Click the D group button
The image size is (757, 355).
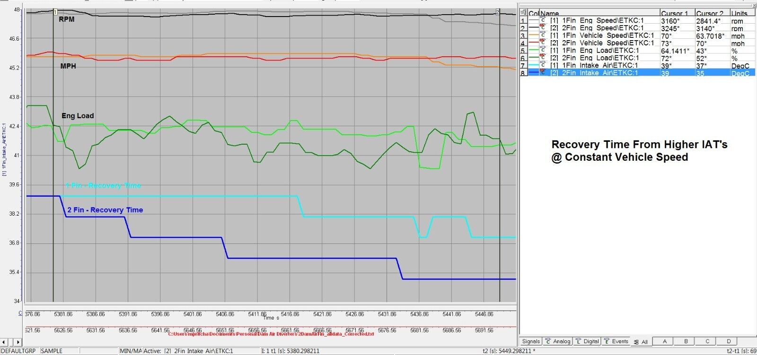[729, 341]
